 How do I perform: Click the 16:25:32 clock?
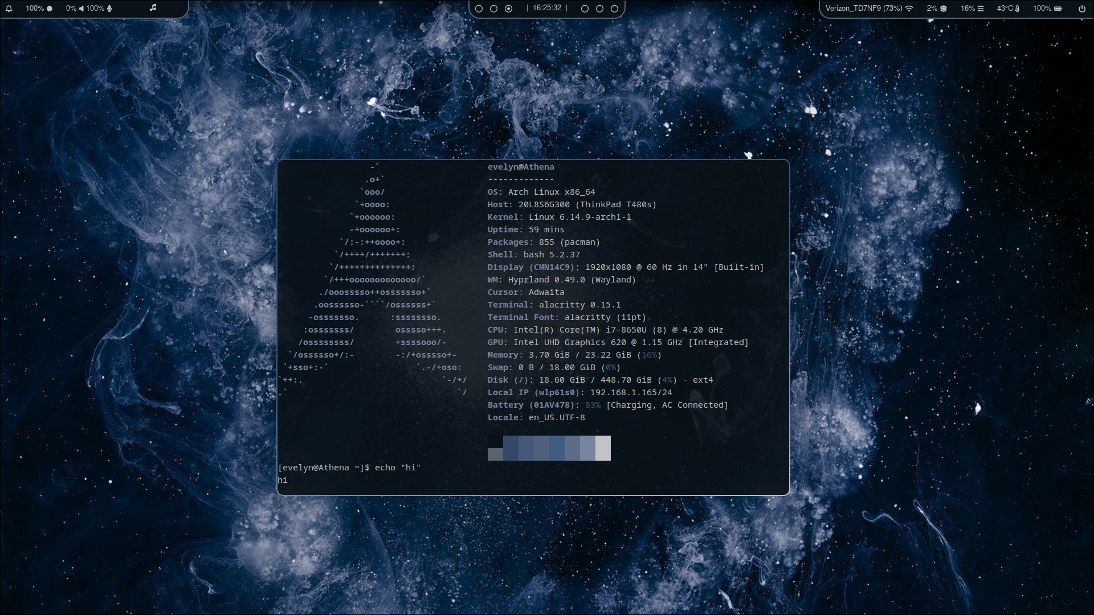tap(547, 8)
